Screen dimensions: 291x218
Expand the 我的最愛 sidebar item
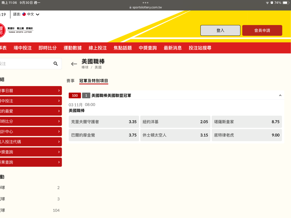pos(31,111)
